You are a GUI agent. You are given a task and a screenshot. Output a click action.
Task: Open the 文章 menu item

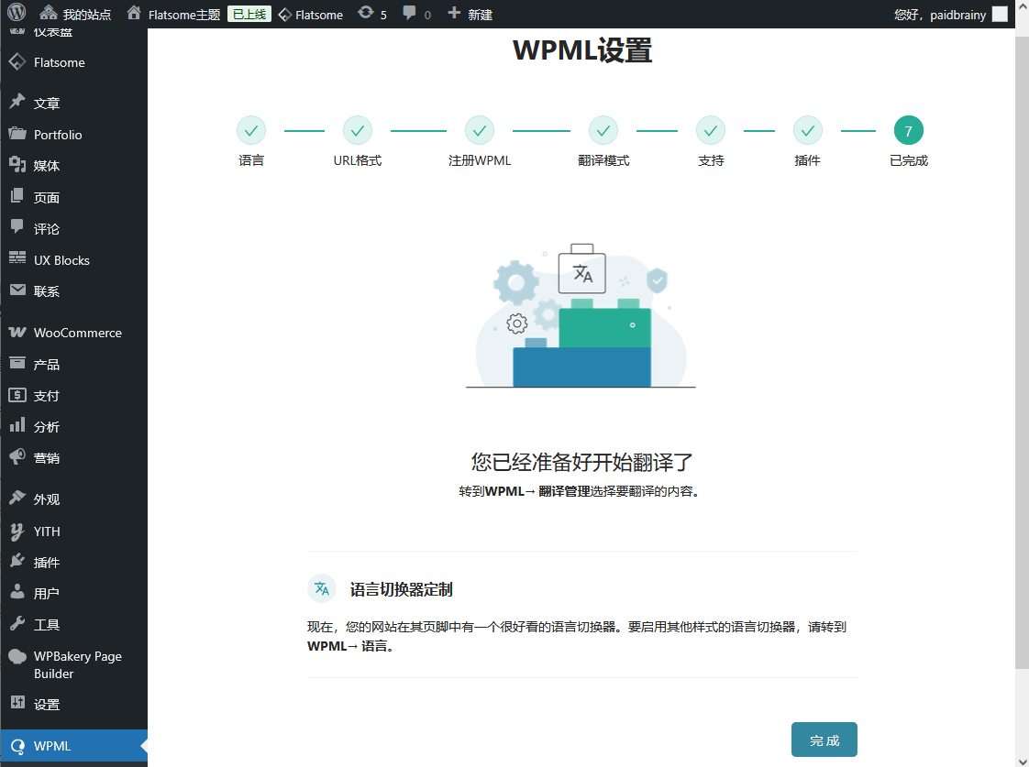[x=73, y=103]
